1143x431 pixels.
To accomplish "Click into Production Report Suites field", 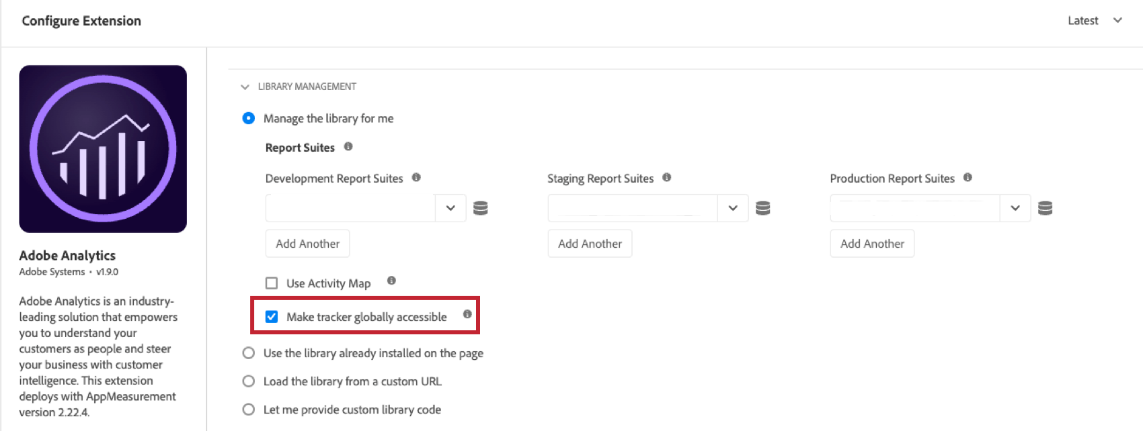I will tap(915, 208).
